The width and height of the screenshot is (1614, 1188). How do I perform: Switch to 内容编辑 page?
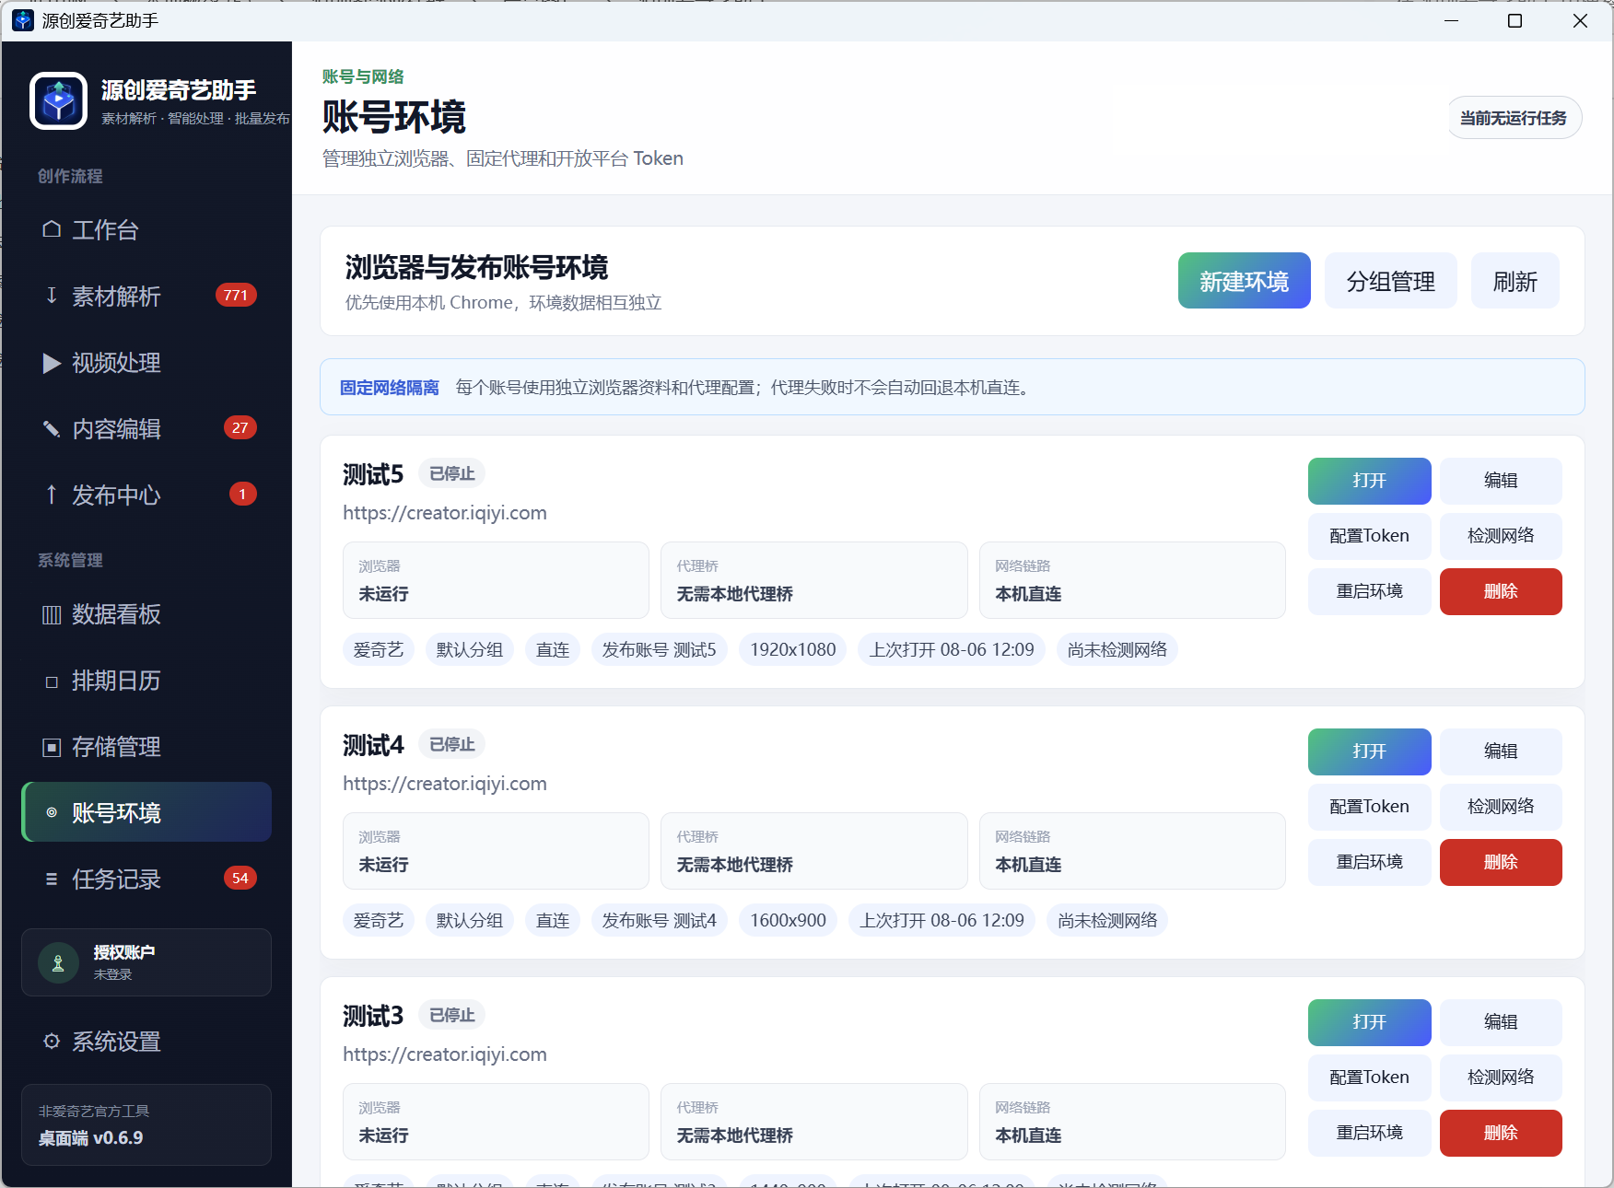pyautogui.click(x=146, y=429)
